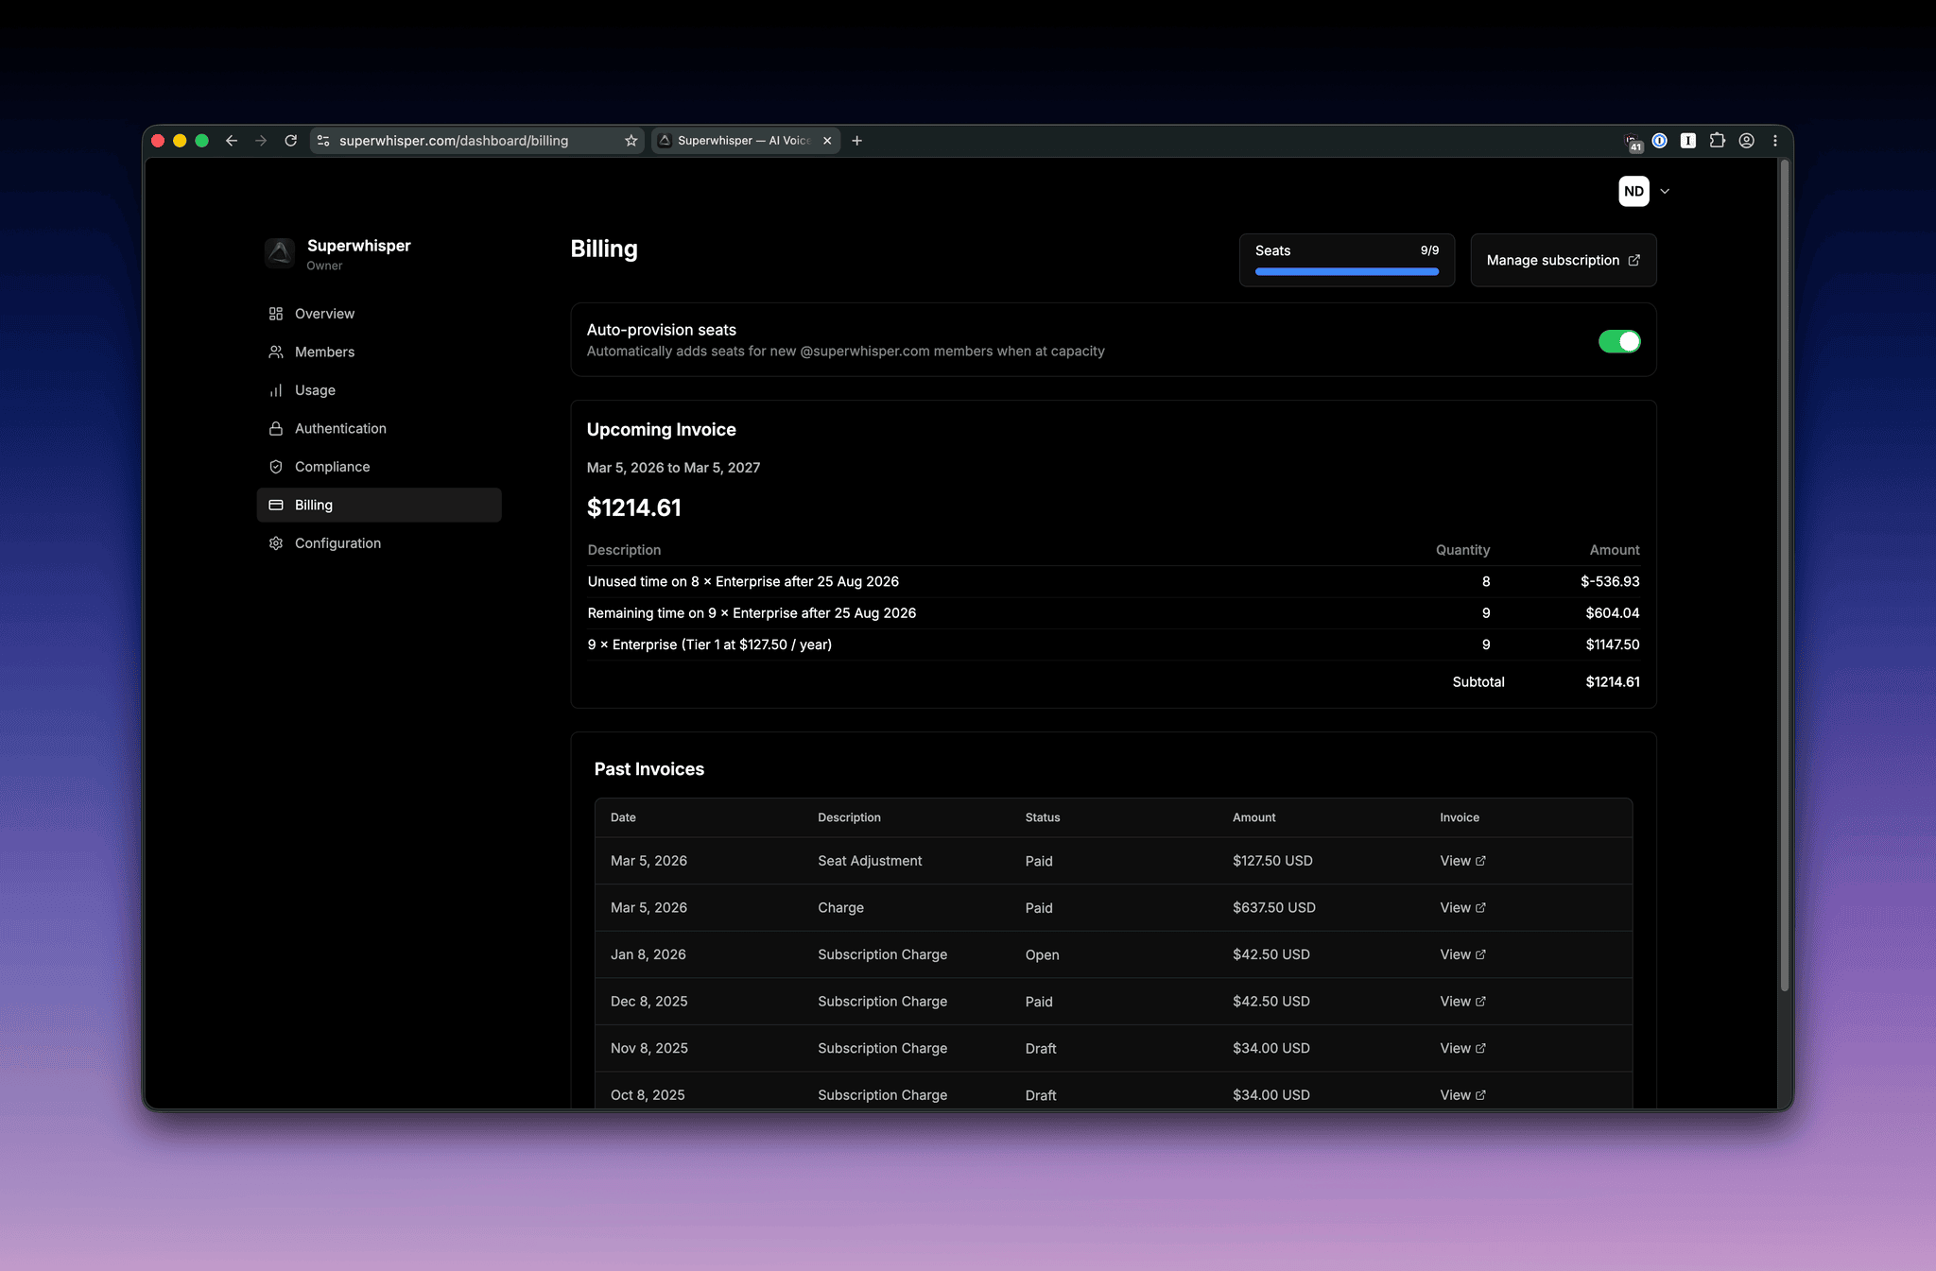Viewport: 1936px width, 1271px height.
Task: Close the Superwhisper browser tab
Action: [827, 141]
